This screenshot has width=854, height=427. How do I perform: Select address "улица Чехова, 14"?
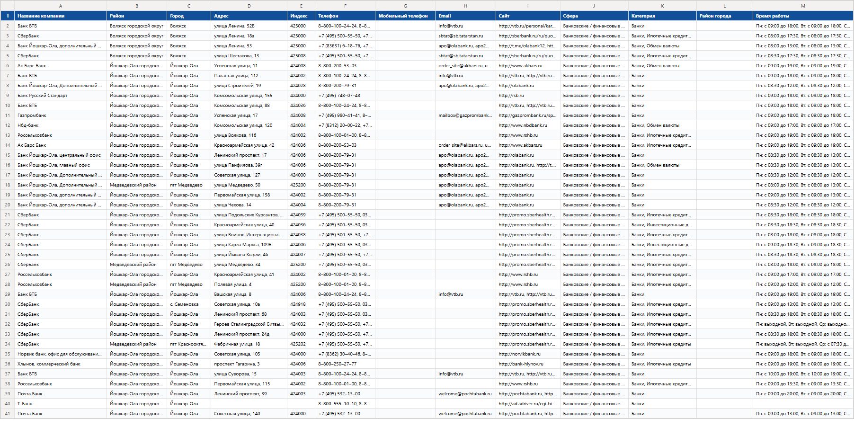tap(249, 205)
